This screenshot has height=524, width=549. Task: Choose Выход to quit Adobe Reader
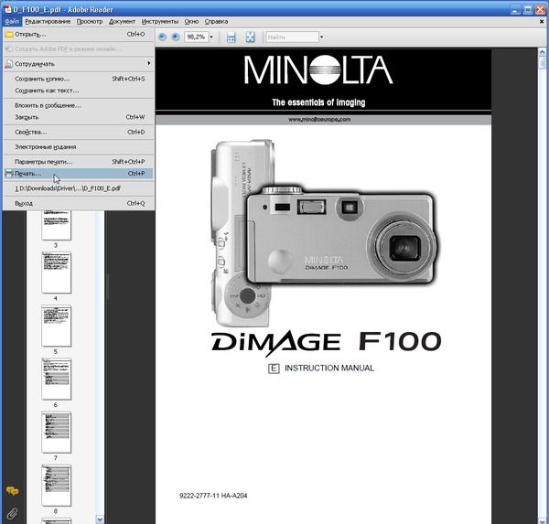pos(79,203)
